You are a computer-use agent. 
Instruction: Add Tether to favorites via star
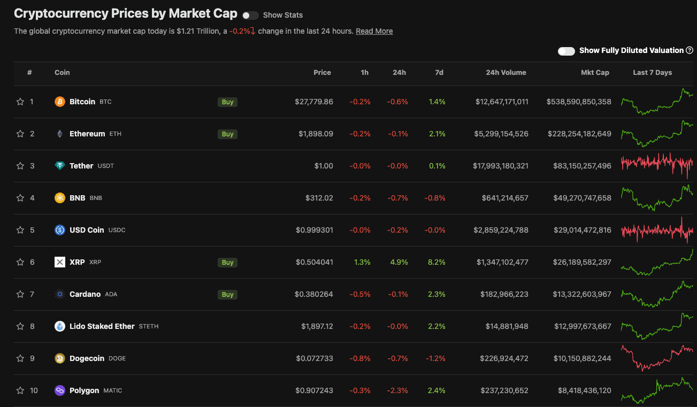click(20, 166)
